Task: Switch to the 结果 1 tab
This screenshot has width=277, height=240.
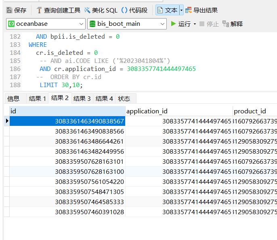Action: coord(37,98)
